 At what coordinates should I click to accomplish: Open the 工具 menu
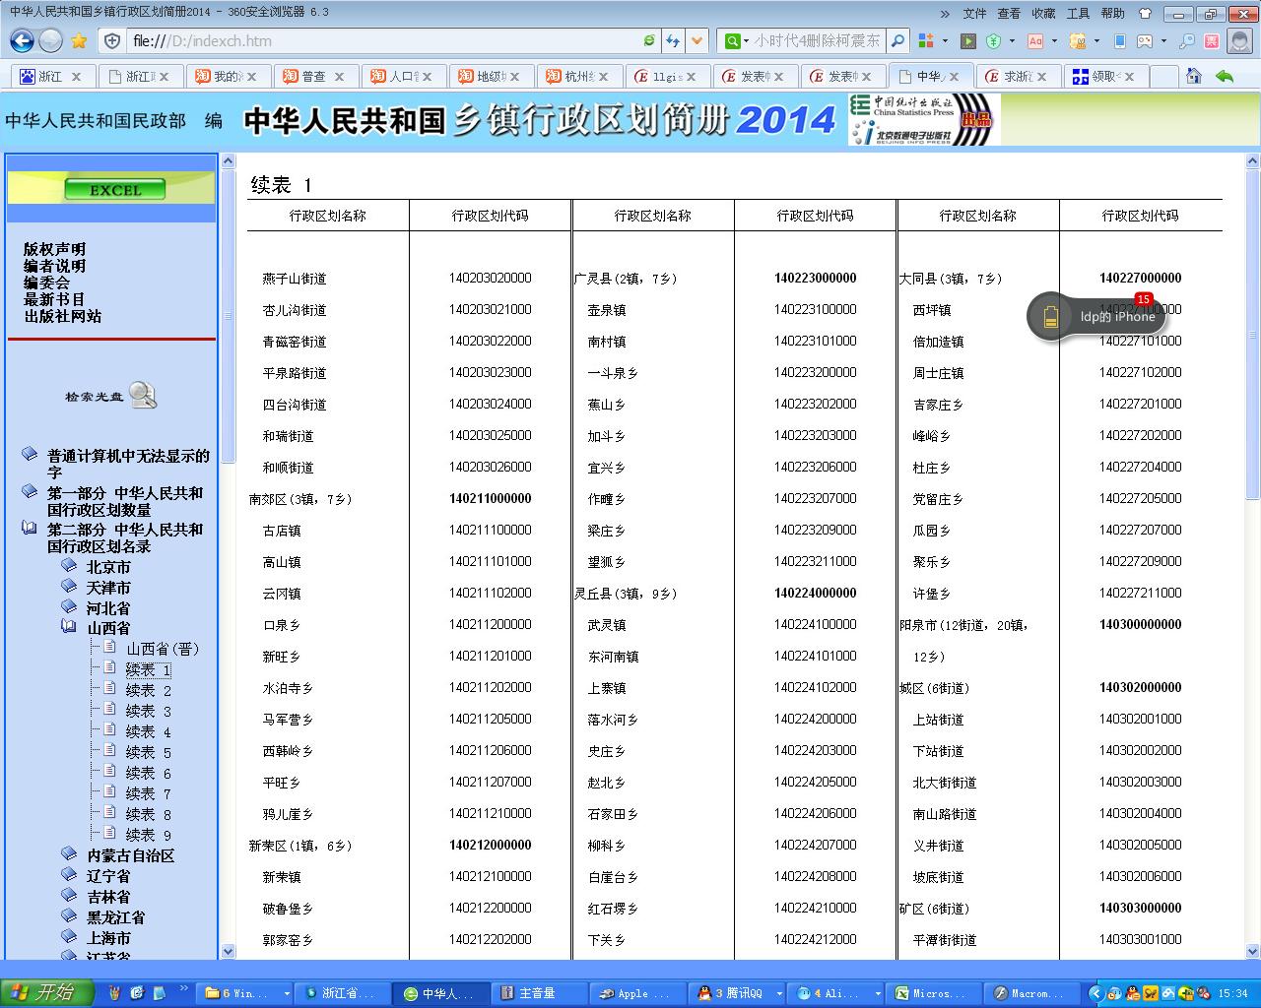coord(1078,13)
